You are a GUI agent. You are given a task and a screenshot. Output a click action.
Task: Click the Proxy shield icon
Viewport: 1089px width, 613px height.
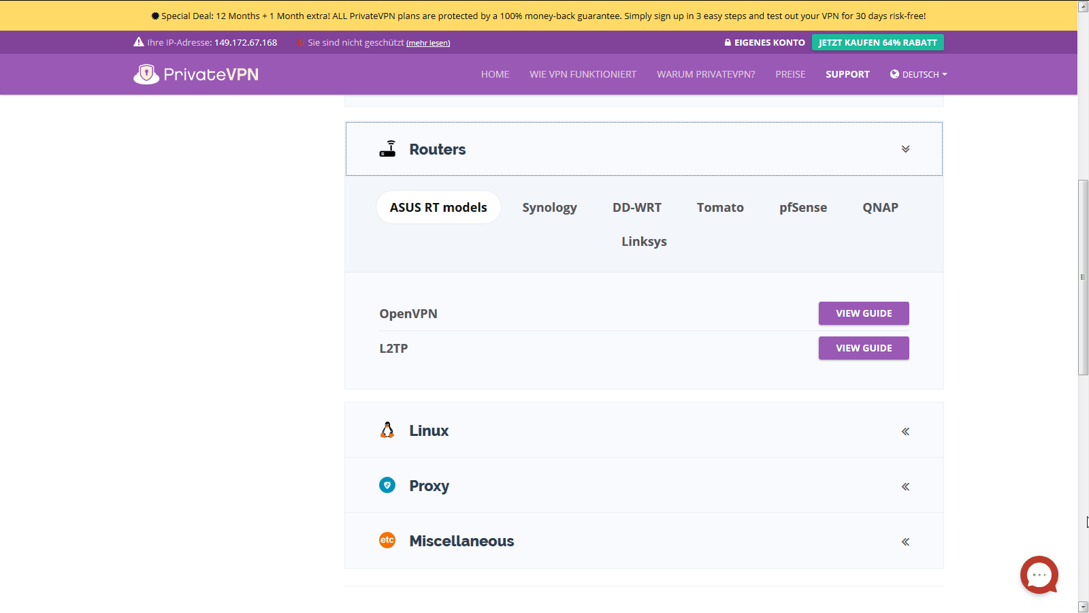coord(387,485)
